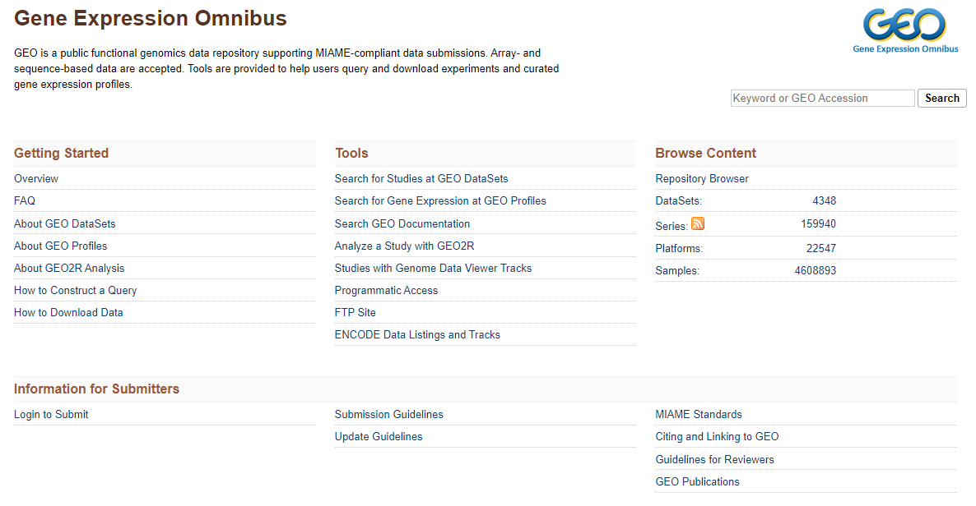Click the Browse Content section heading
The width and height of the screenshot is (976, 506).
click(705, 154)
